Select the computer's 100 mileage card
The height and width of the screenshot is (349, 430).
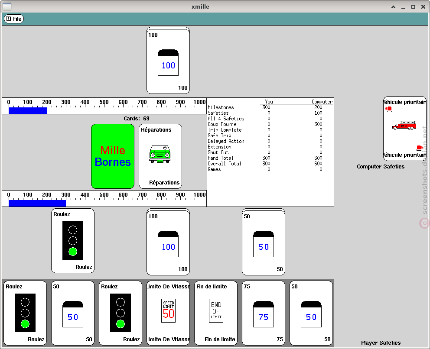[x=168, y=61]
